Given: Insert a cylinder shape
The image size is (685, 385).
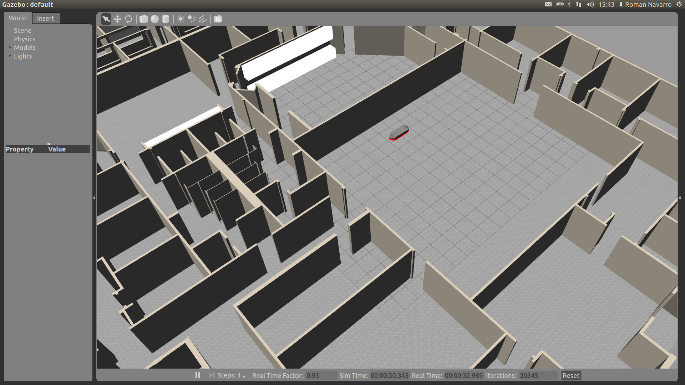Looking at the screenshot, I should coord(166,19).
